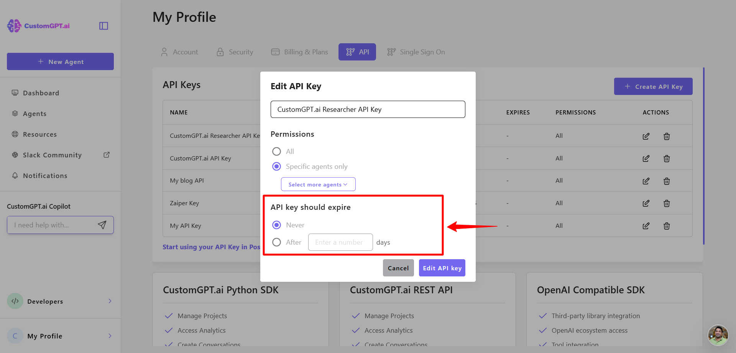
Task: Expand the My Profile menu chevron
Action: click(110, 336)
